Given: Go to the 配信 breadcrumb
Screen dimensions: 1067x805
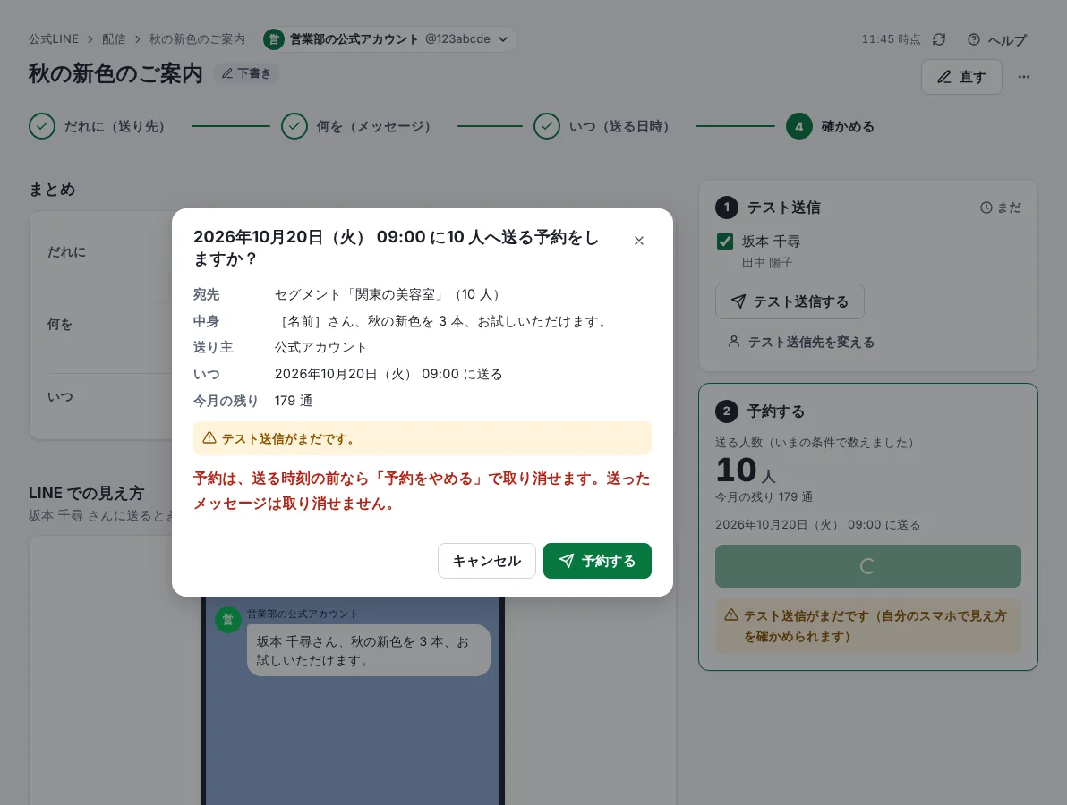Looking at the screenshot, I should click(x=114, y=39).
